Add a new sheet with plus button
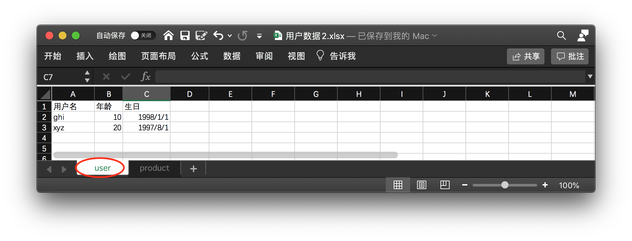 click(x=194, y=169)
